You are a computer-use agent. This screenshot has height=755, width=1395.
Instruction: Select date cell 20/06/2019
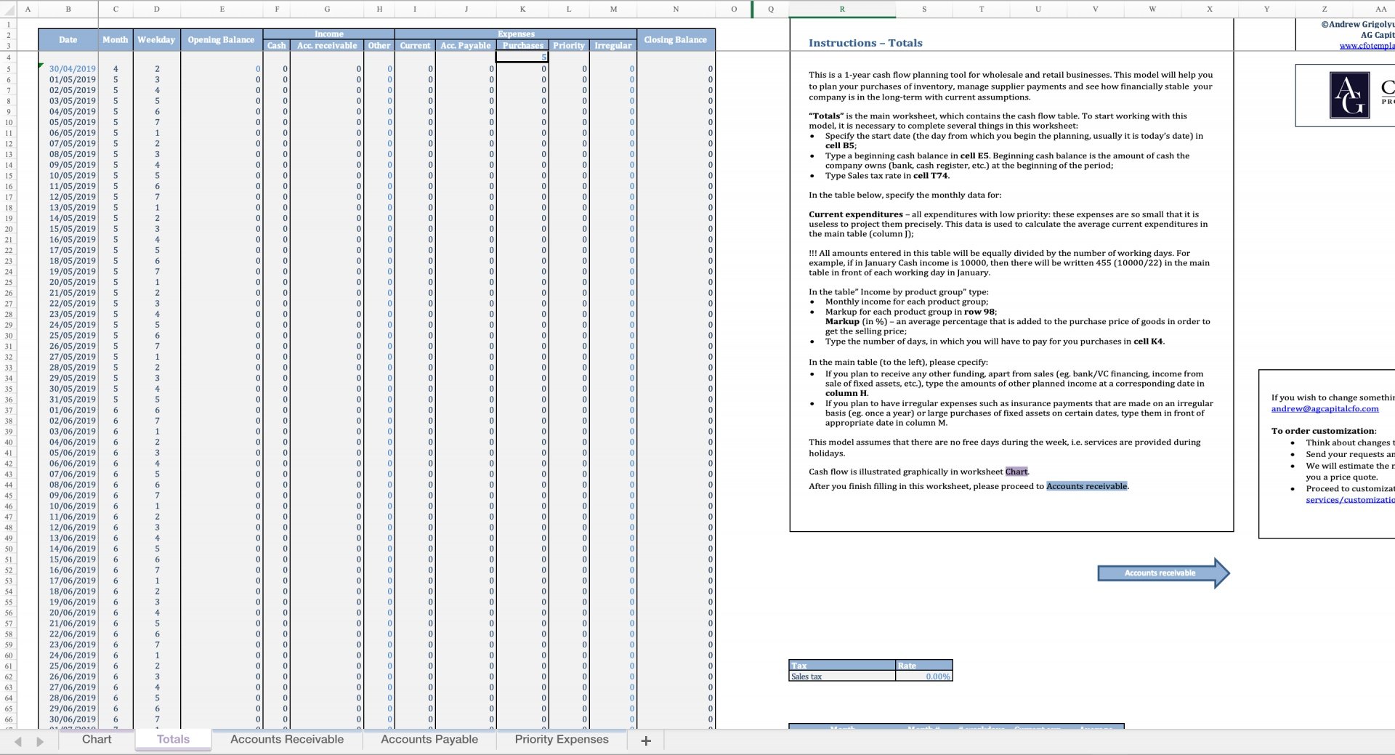point(68,613)
